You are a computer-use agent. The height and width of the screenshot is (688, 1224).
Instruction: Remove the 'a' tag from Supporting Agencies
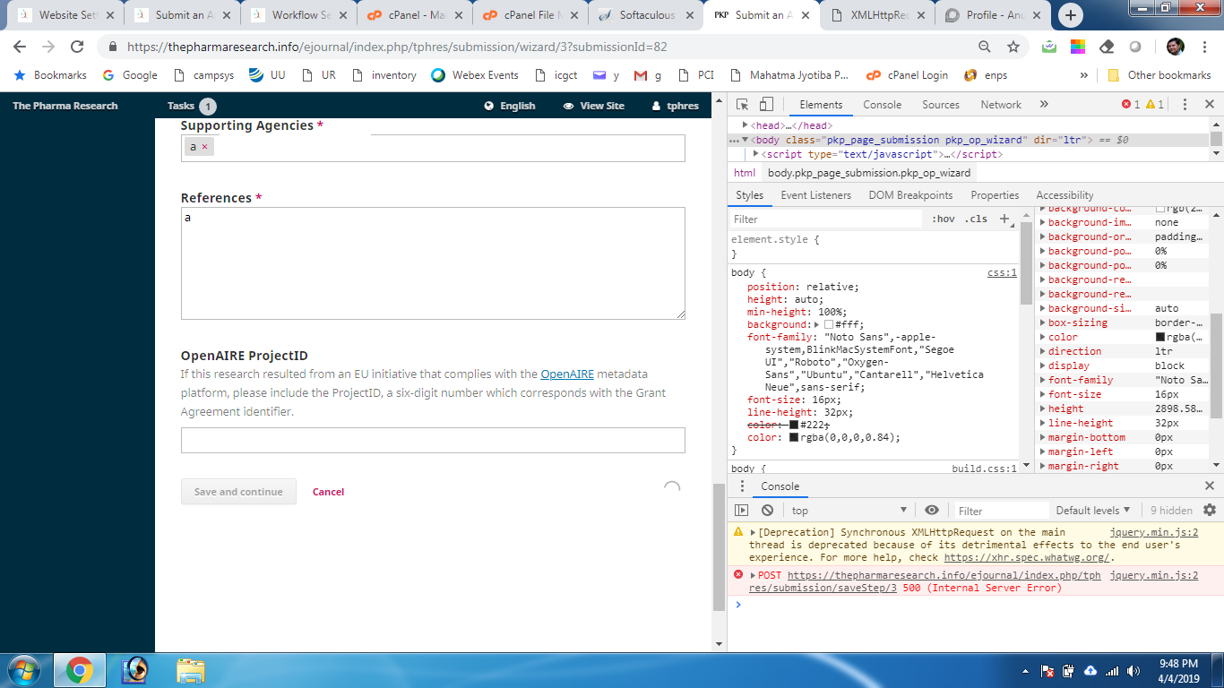tap(204, 146)
